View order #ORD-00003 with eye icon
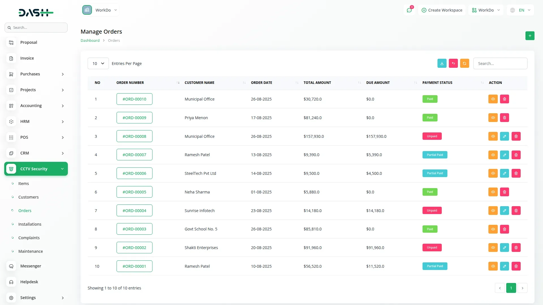The image size is (543, 305). click(x=493, y=229)
